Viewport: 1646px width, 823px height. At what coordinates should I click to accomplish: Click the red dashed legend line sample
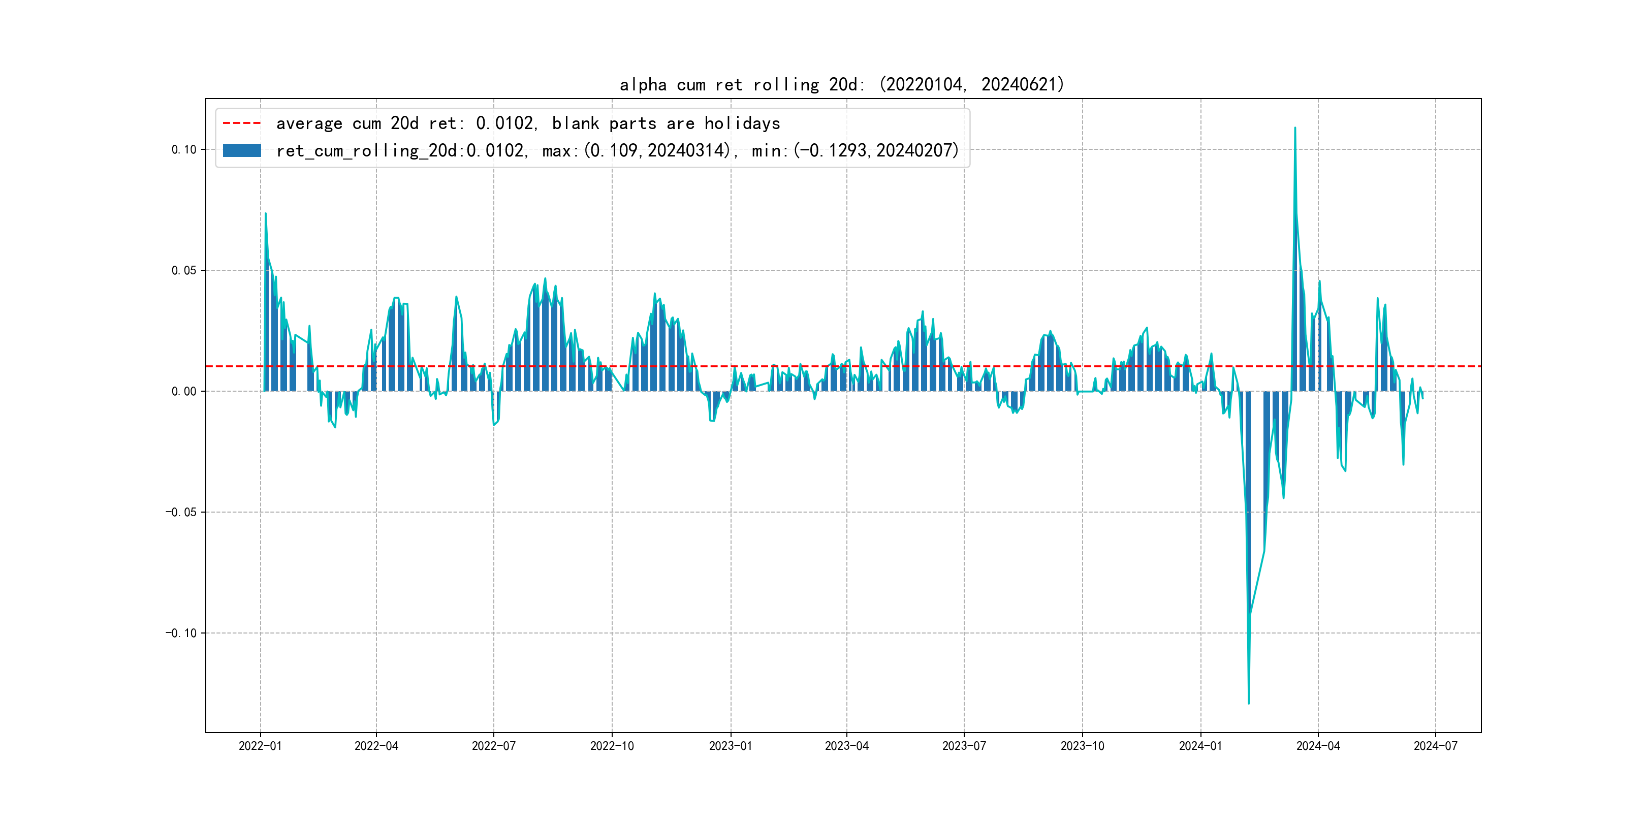pyautogui.click(x=241, y=122)
